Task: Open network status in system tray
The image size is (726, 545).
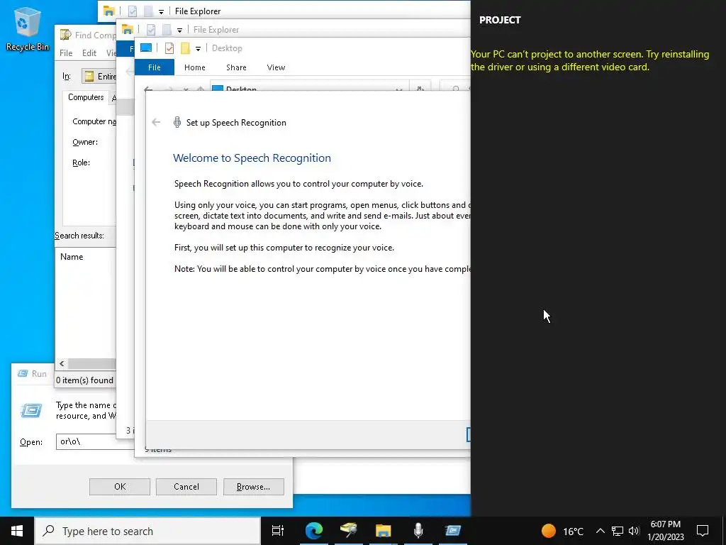Action: click(x=618, y=531)
